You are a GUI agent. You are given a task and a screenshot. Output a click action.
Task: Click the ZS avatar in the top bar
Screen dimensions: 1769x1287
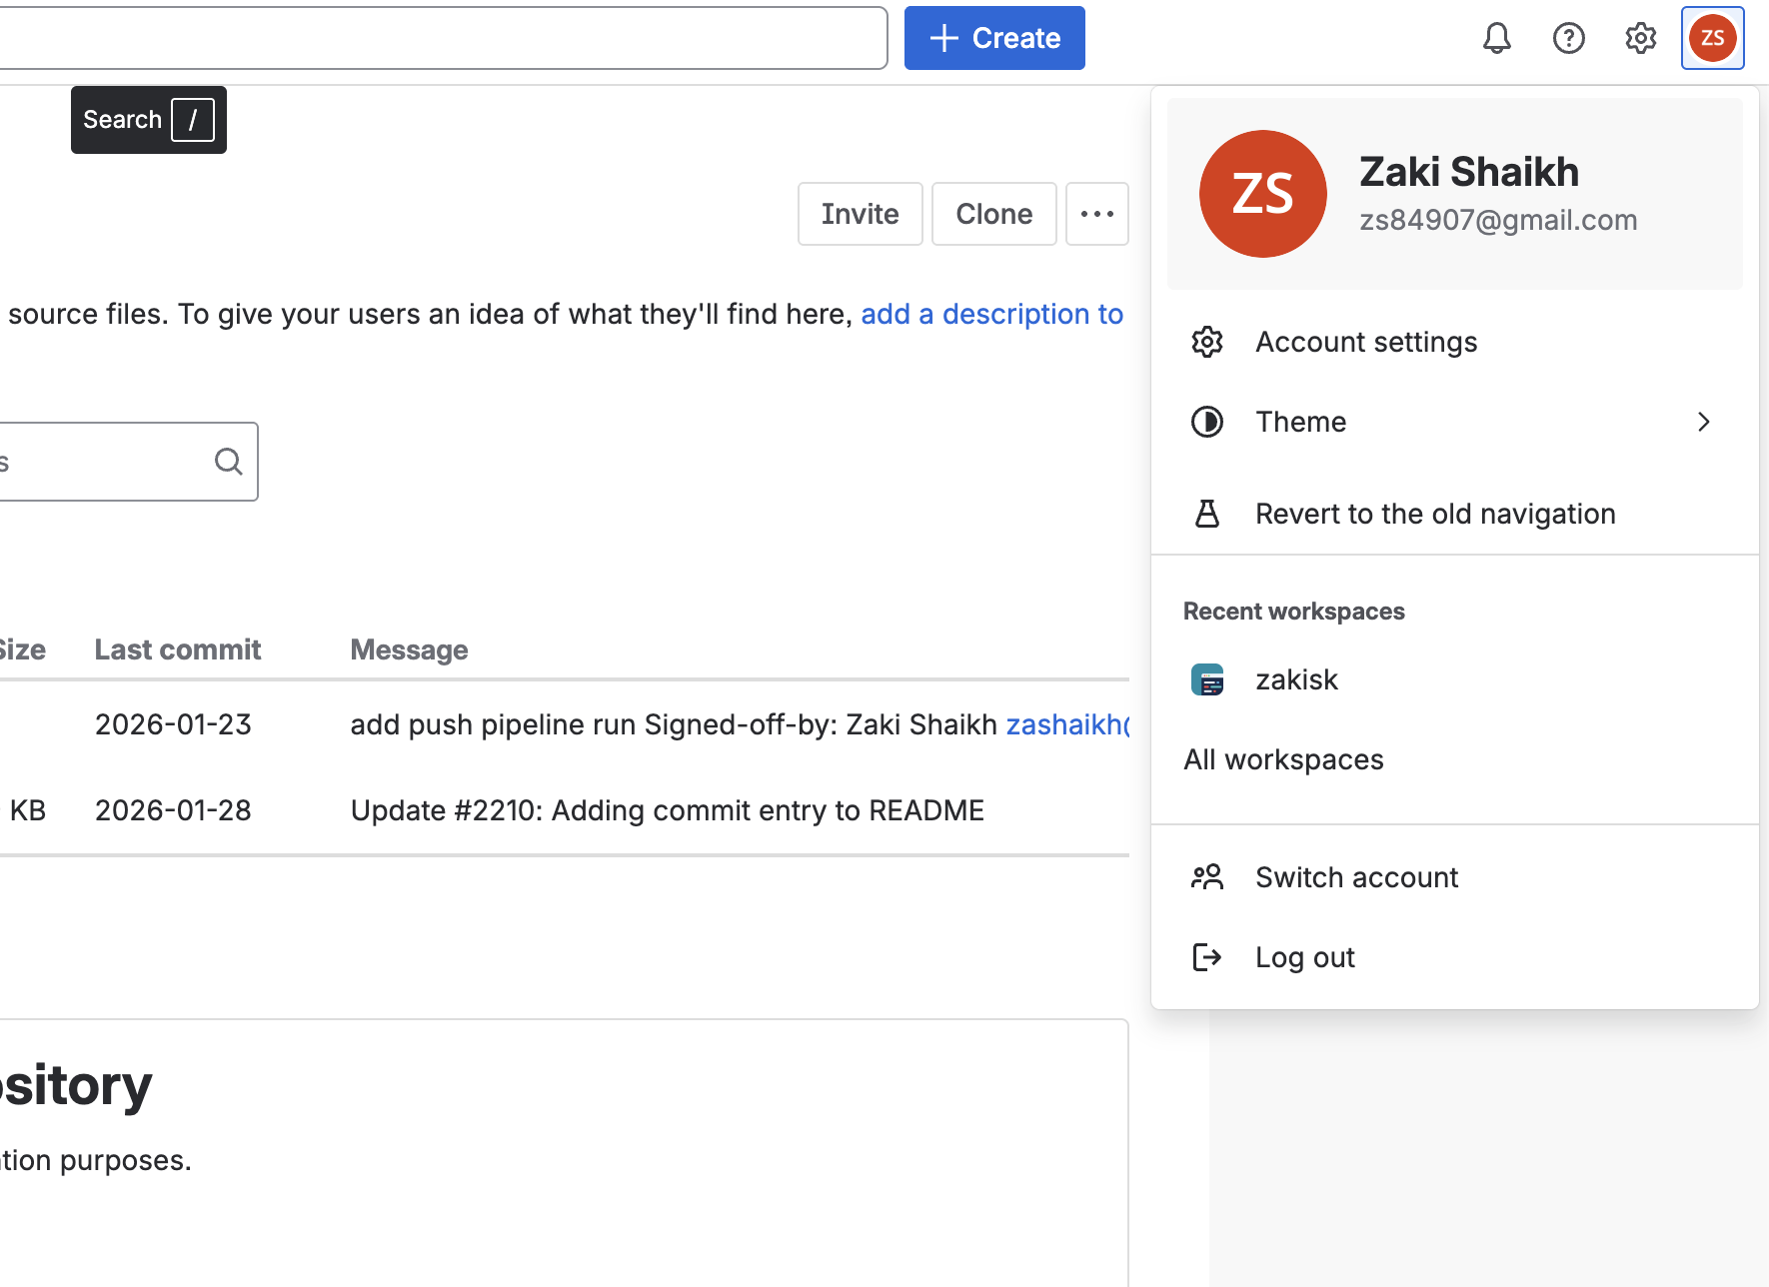tap(1712, 38)
